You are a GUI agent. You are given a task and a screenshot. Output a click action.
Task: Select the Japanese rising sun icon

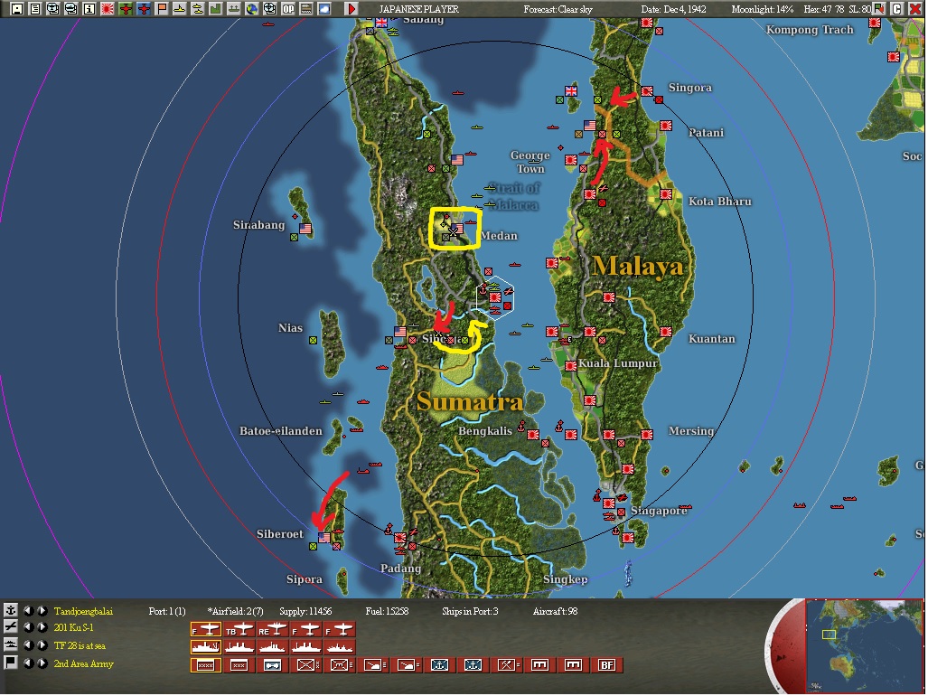(106, 8)
